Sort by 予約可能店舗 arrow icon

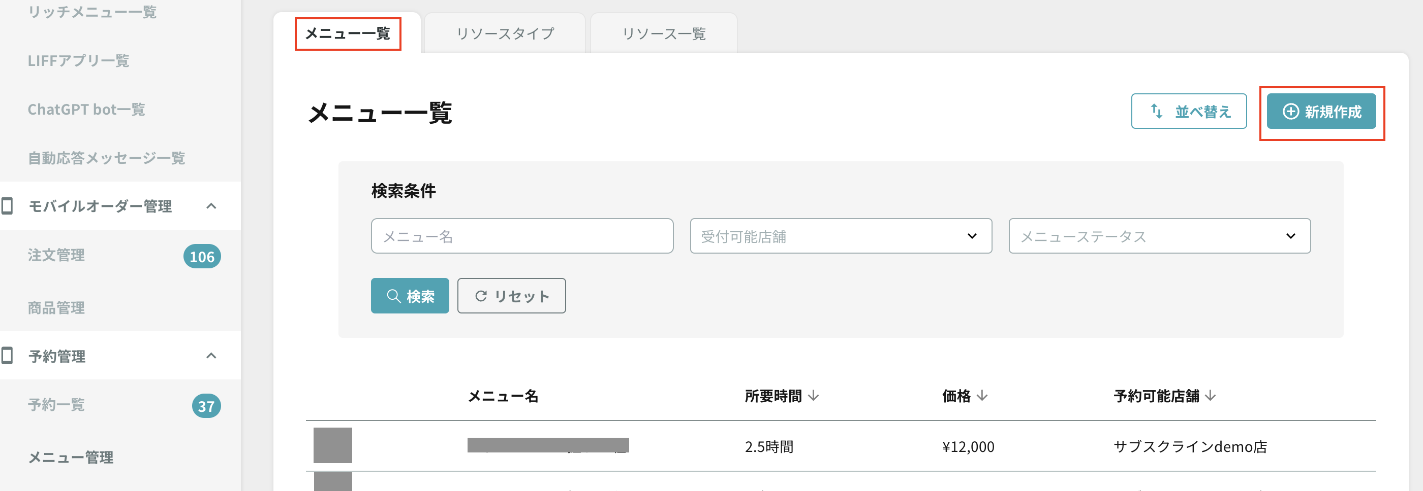coord(1211,396)
